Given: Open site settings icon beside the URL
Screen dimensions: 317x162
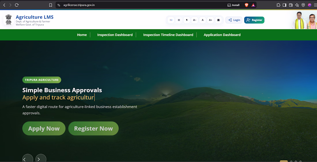Looking at the screenshot, I should click(59, 5).
